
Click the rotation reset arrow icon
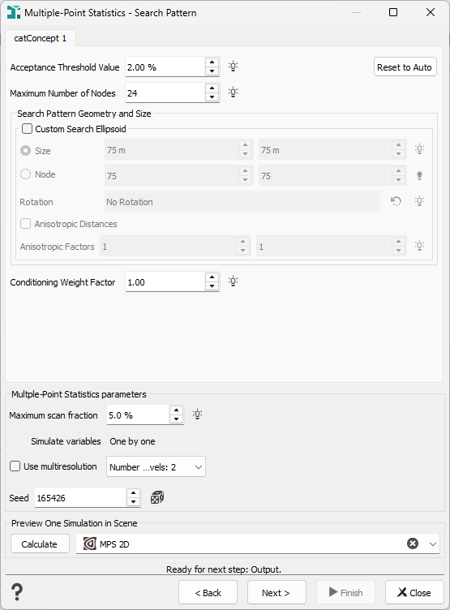(396, 201)
